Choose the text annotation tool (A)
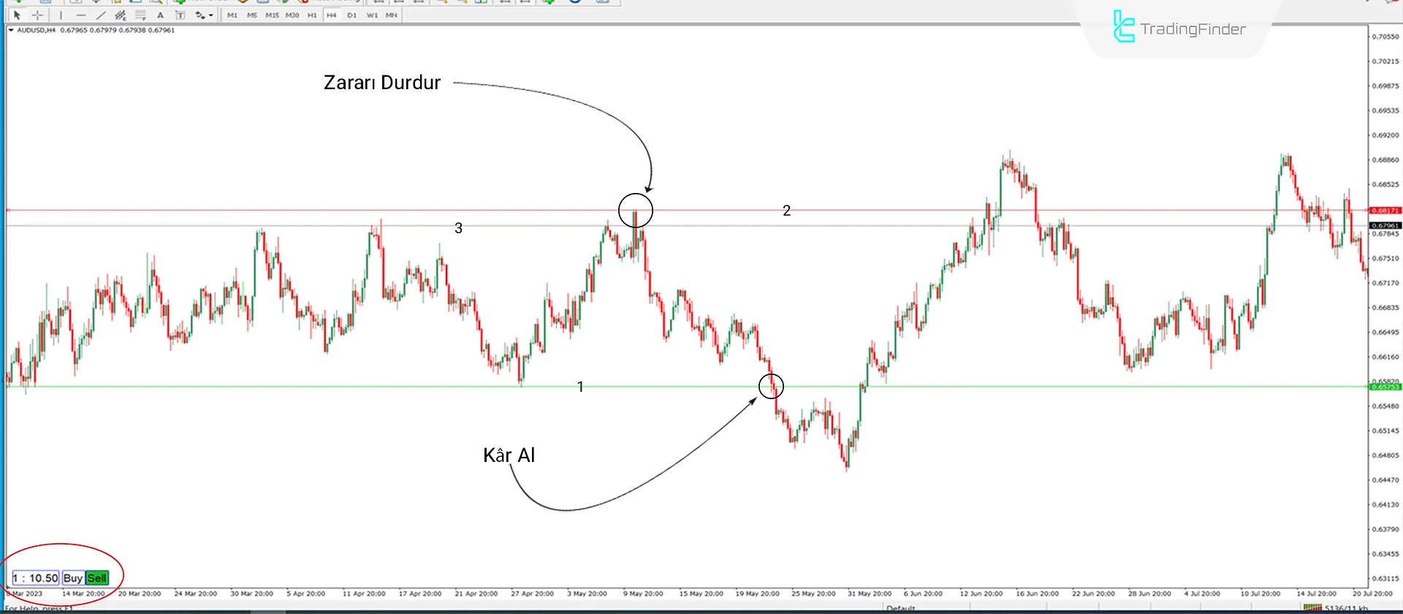 160,15
